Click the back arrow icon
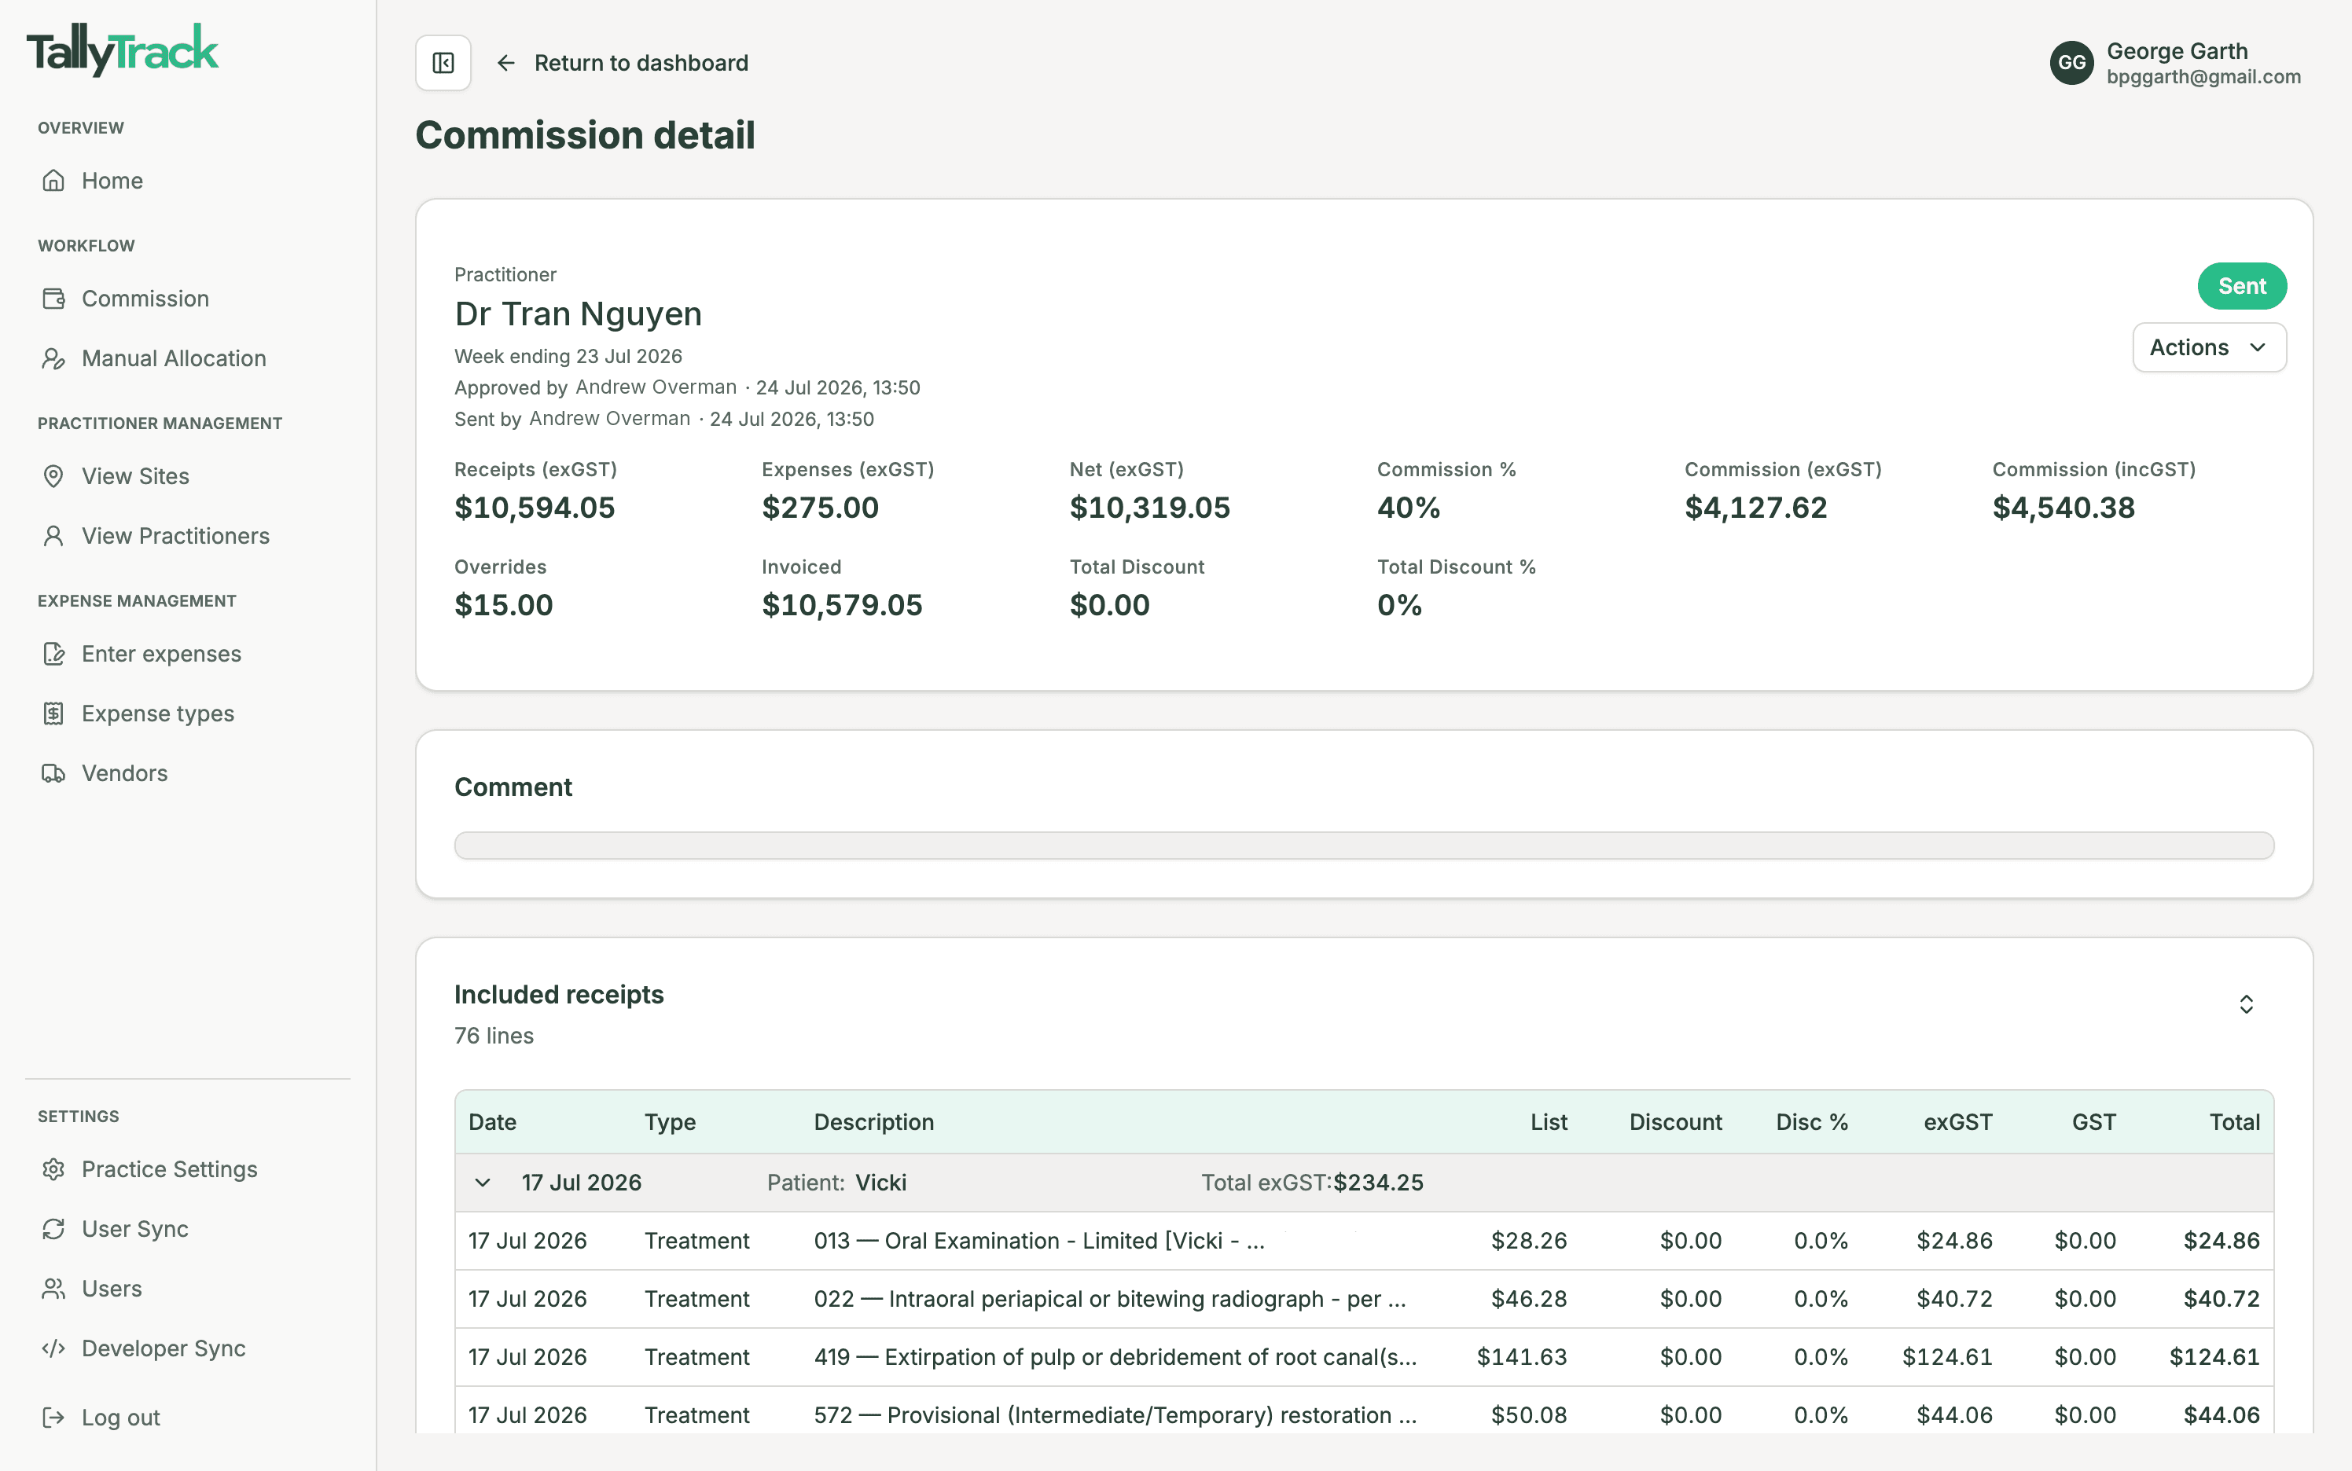 tap(505, 63)
